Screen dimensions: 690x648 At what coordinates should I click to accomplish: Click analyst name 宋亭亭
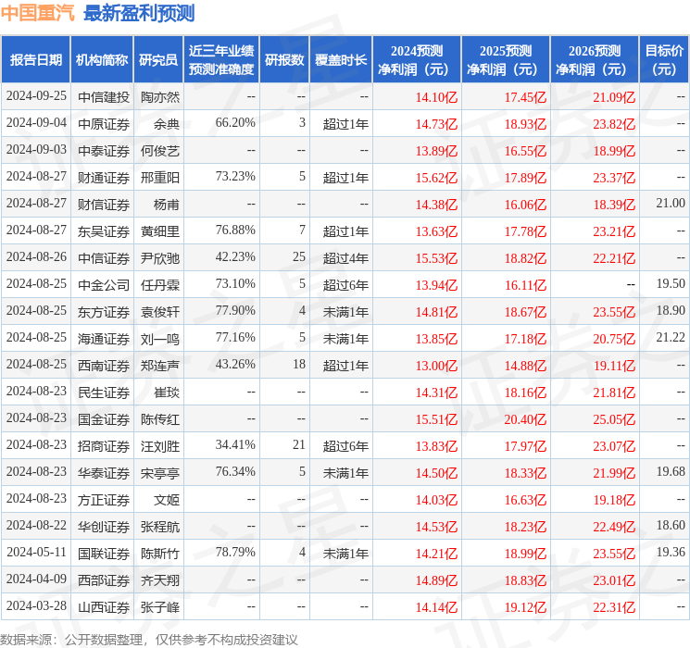click(x=160, y=473)
